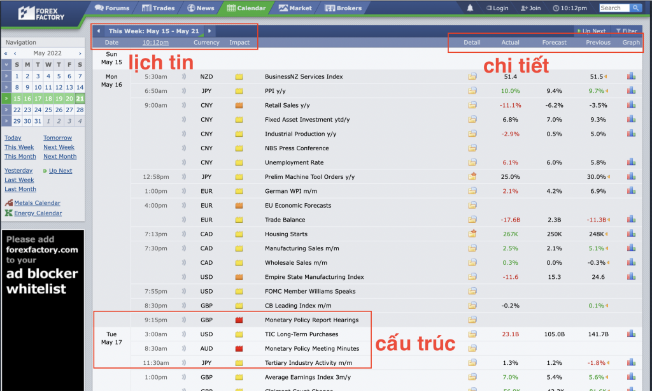Select May 10 in the mini calendar

pos(38,87)
